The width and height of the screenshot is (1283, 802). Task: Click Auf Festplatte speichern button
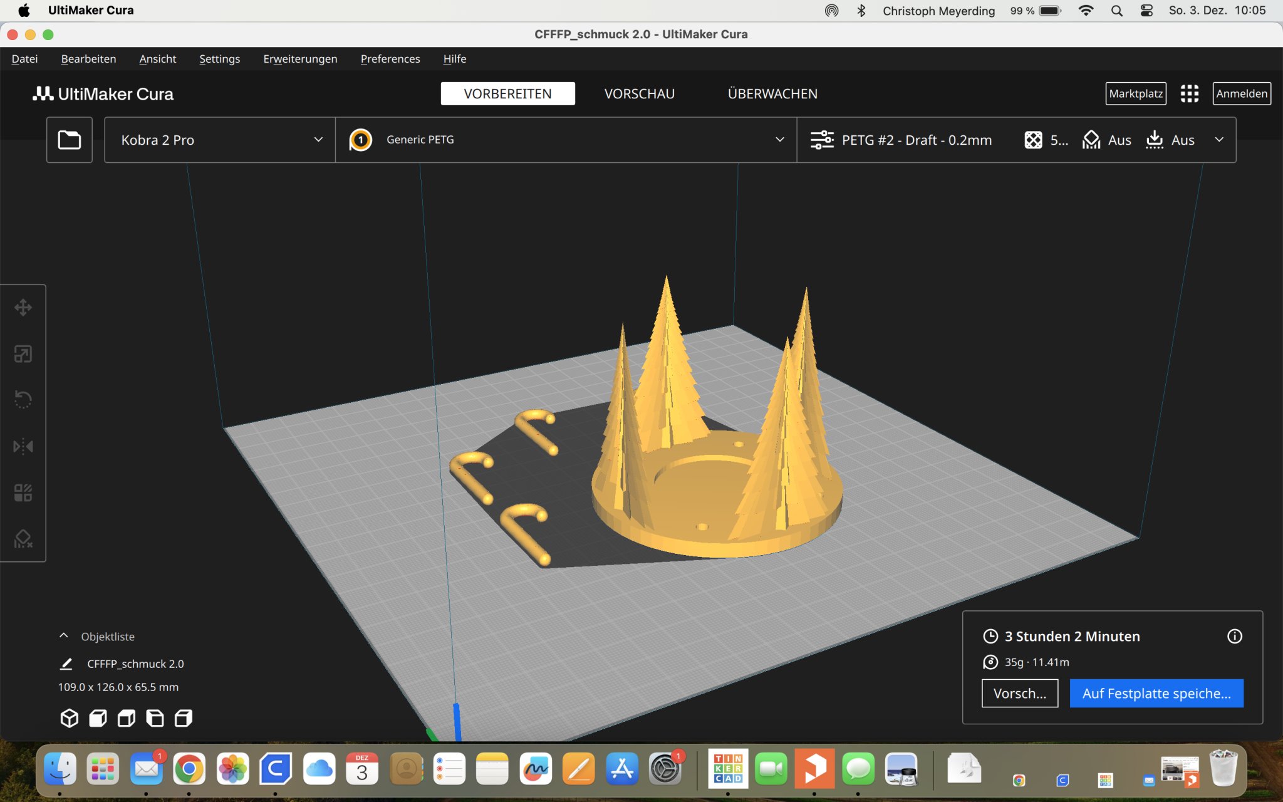tap(1156, 694)
